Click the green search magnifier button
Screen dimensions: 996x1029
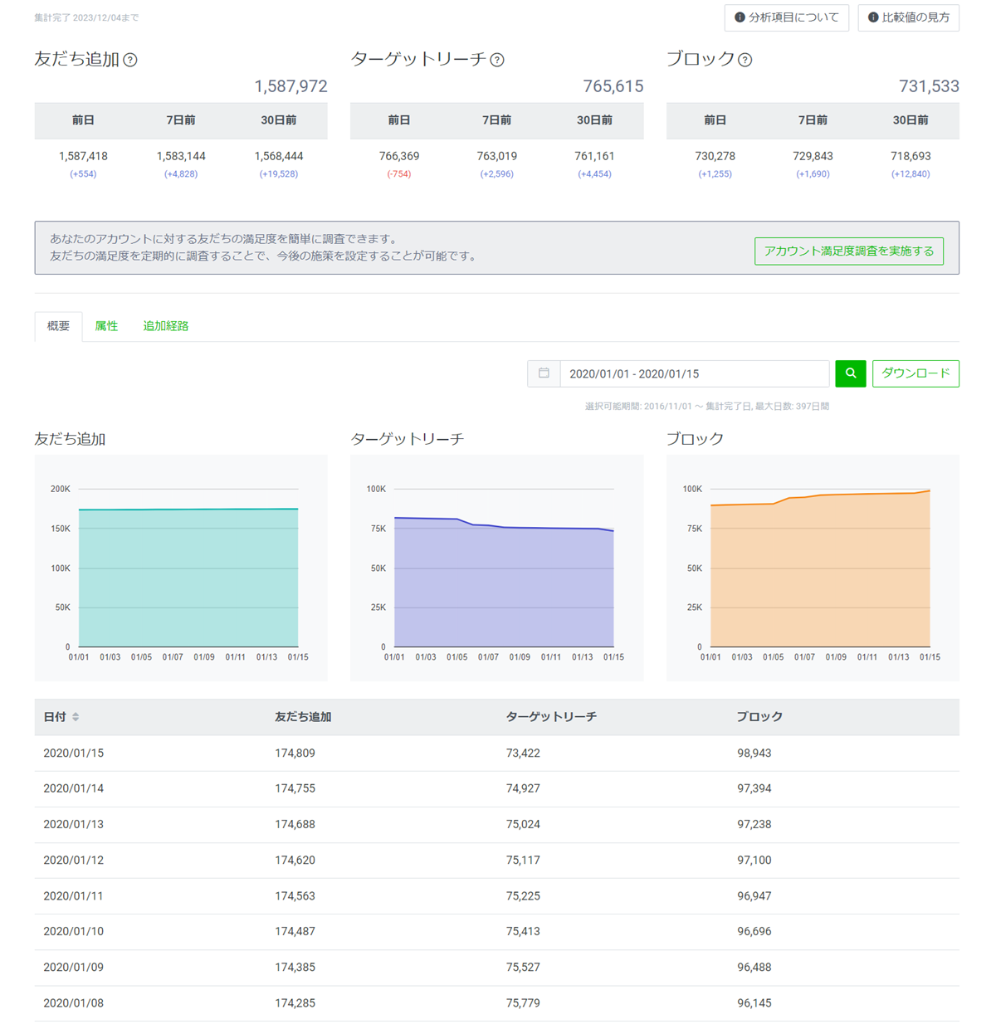851,373
